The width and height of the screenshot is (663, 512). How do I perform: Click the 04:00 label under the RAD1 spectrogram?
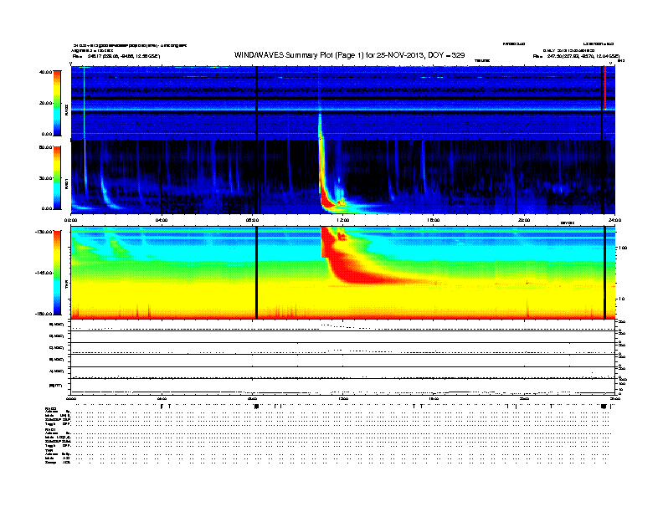[162, 220]
